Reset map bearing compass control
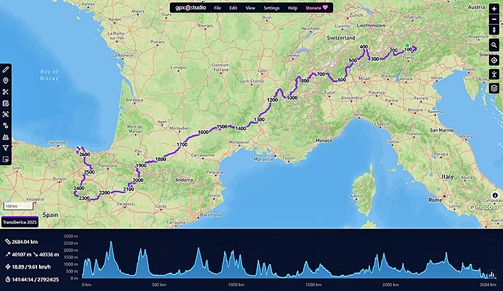The height and width of the screenshot is (291, 503). tap(494, 30)
